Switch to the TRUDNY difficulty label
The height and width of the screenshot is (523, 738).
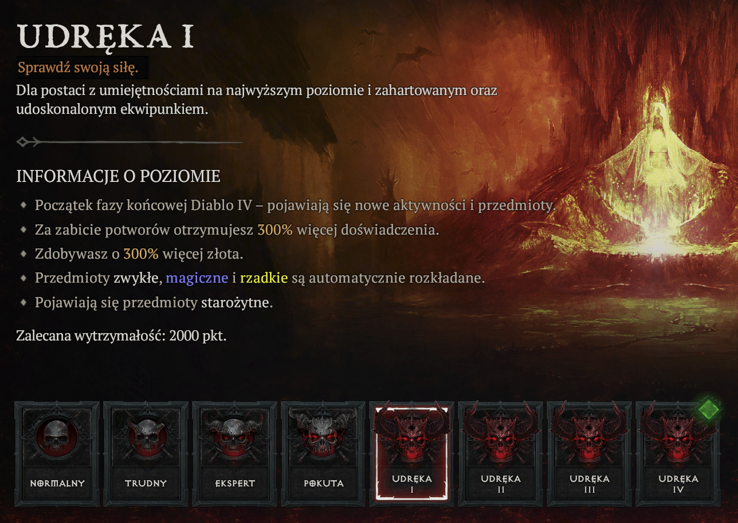[x=146, y=484]
